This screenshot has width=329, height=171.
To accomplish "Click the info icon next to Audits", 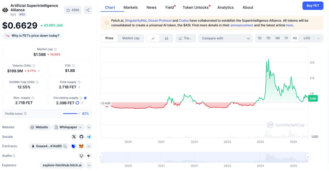I will [14, 156].
